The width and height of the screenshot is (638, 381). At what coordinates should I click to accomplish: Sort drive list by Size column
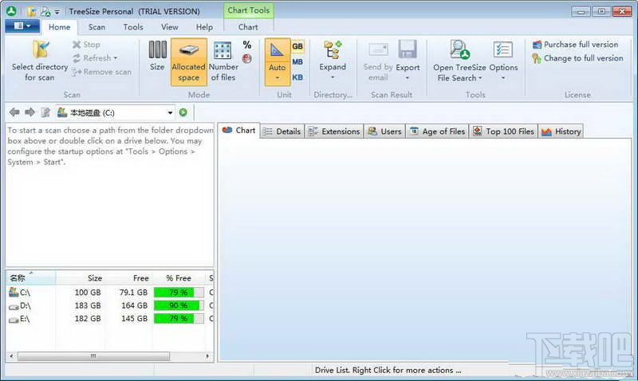(x=81, y=278)
